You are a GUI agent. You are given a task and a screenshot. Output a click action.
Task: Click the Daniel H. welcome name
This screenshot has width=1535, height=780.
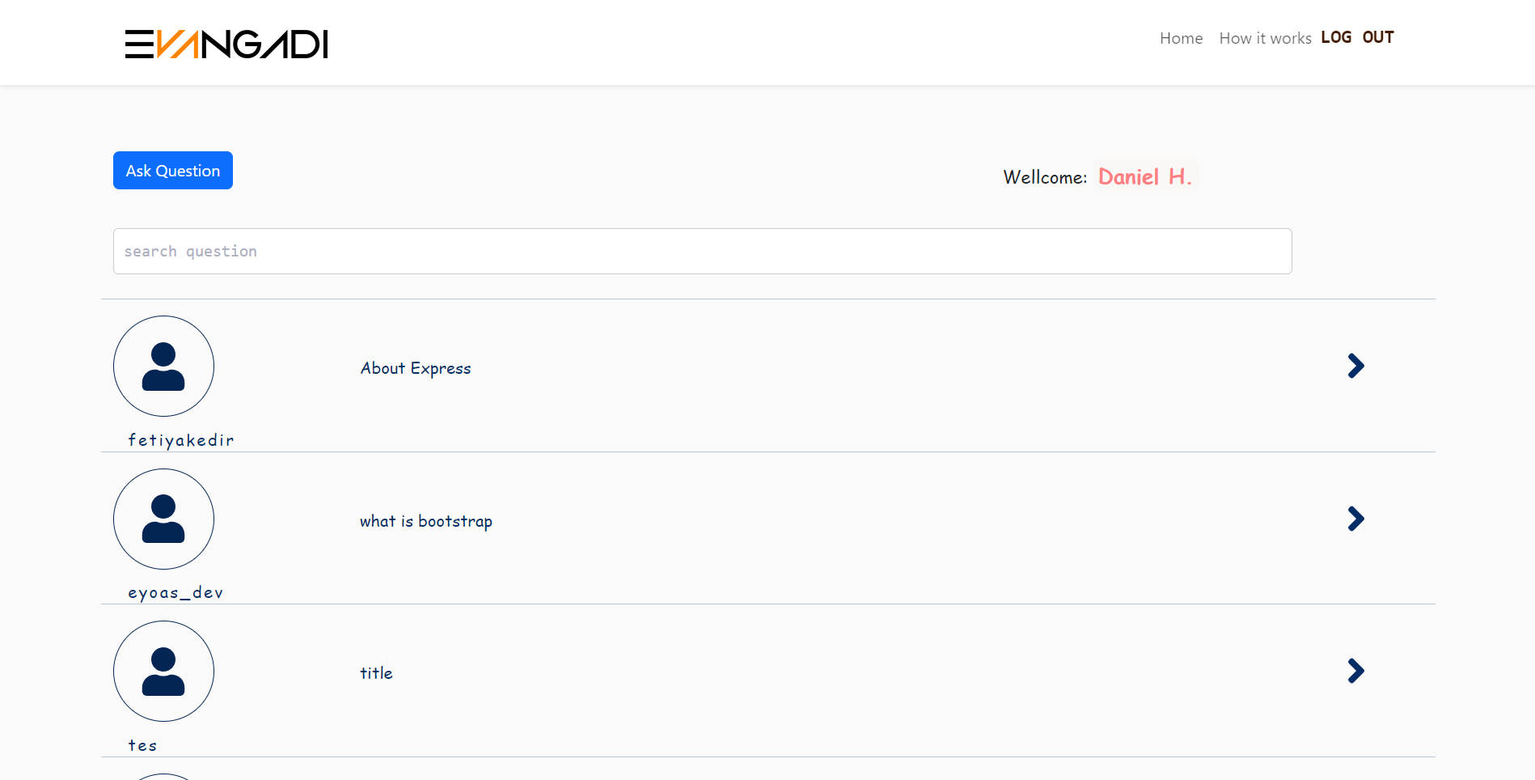pos(1145,176)
